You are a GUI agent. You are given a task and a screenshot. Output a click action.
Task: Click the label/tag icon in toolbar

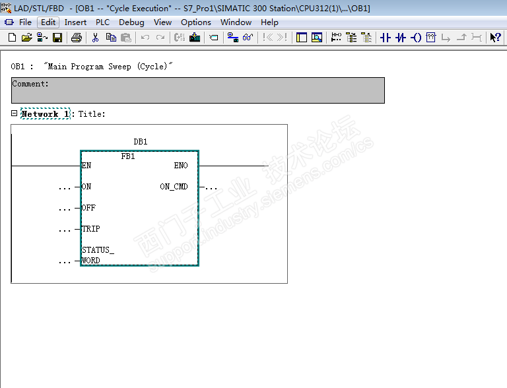click(213, 38)
